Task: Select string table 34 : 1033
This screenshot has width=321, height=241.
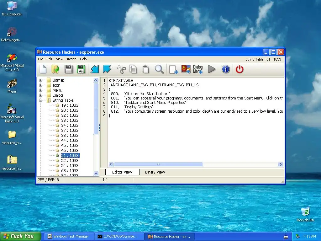Action: pyautogui.click(x=70, y=126)
